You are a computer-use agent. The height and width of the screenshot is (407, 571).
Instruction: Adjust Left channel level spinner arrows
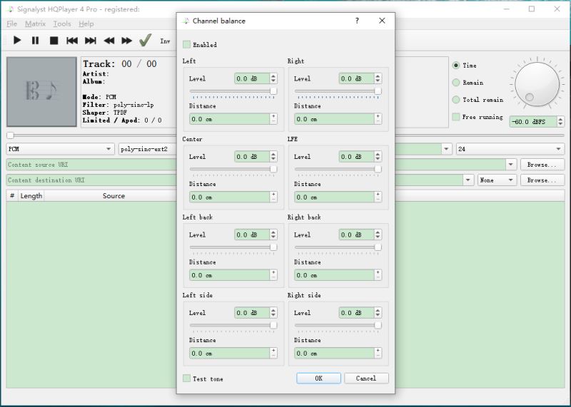point(273,78)
